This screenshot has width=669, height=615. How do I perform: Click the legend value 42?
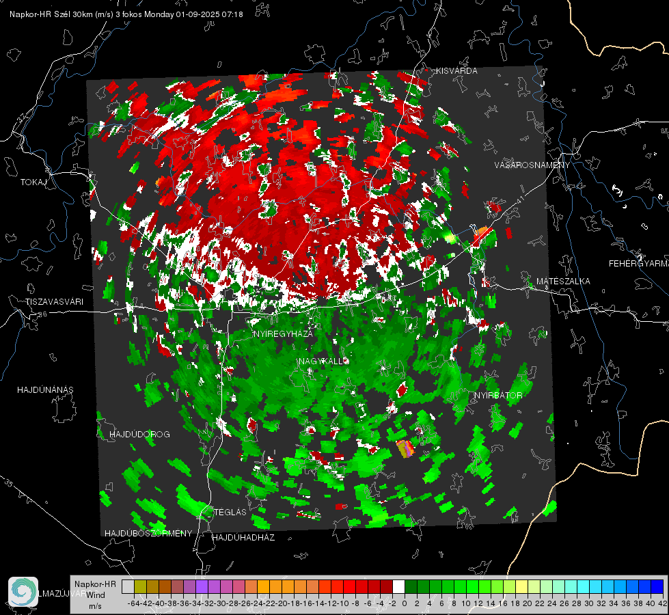click(662, 604)
